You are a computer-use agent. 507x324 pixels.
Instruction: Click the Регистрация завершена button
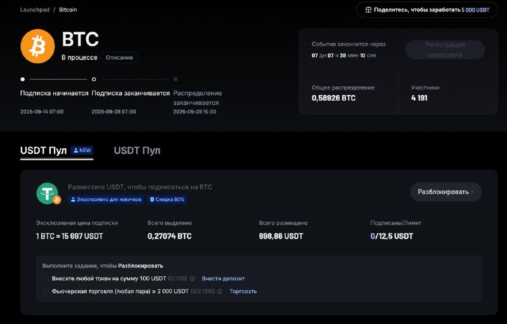coord(445,49)
